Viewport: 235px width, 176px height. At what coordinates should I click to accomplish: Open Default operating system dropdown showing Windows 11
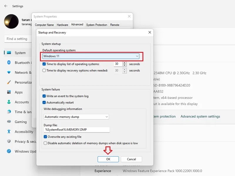pyautogui.click(x=91, y=56)
